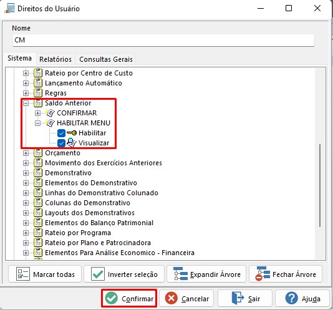Expand Rateio por Plano e Patrocinadora node
This screenshot has height=310, width=333.
[x=26, y=243]
